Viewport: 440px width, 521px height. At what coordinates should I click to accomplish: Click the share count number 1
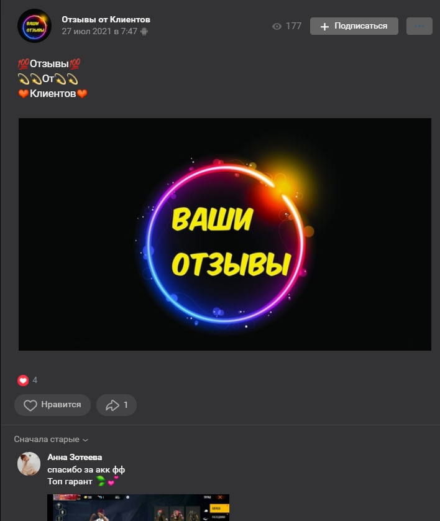click(126, 405)
